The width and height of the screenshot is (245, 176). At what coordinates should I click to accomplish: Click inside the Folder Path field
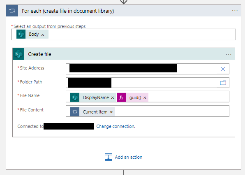148,83
